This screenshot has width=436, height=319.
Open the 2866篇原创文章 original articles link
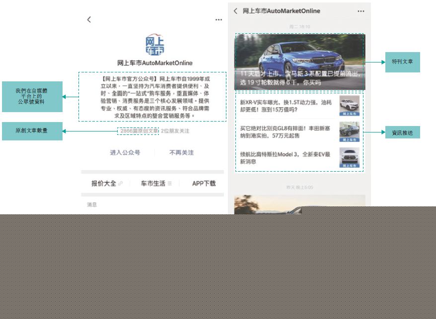(x=139, y=131)
